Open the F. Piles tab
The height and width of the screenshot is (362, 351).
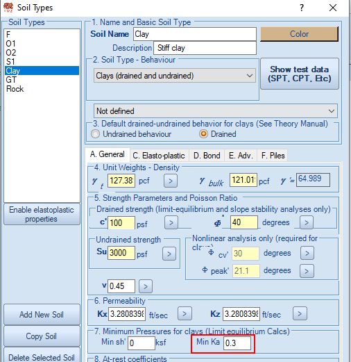point(273,156)
